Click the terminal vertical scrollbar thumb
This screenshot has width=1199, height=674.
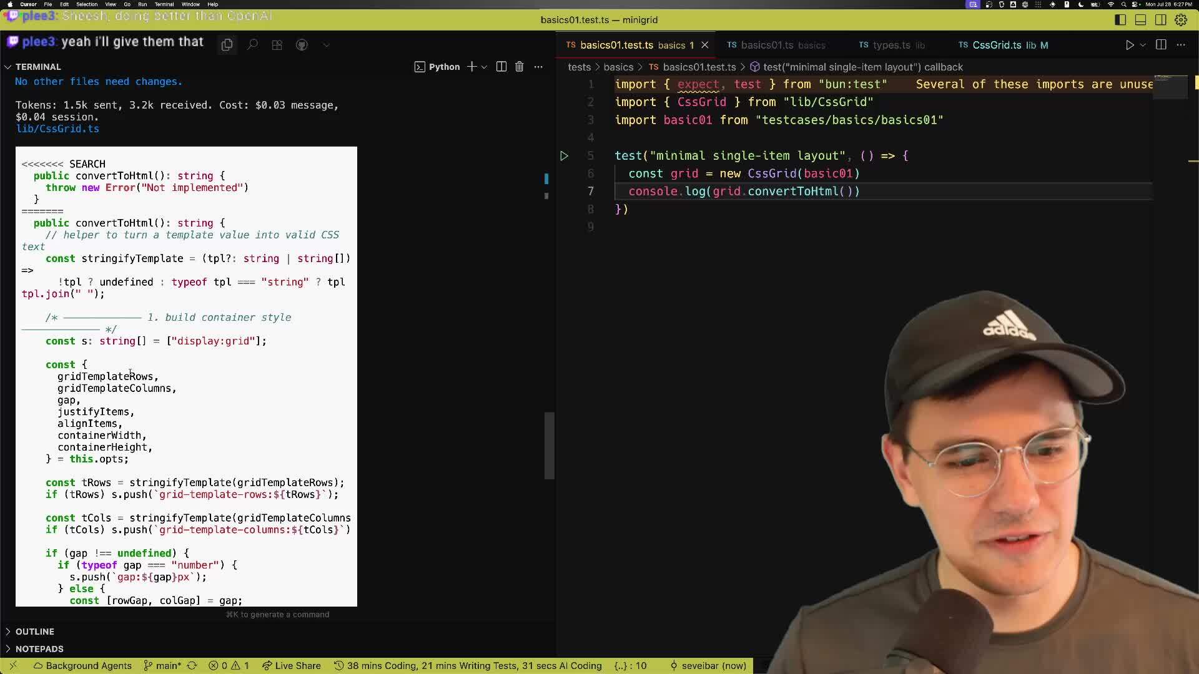(549, 446)
